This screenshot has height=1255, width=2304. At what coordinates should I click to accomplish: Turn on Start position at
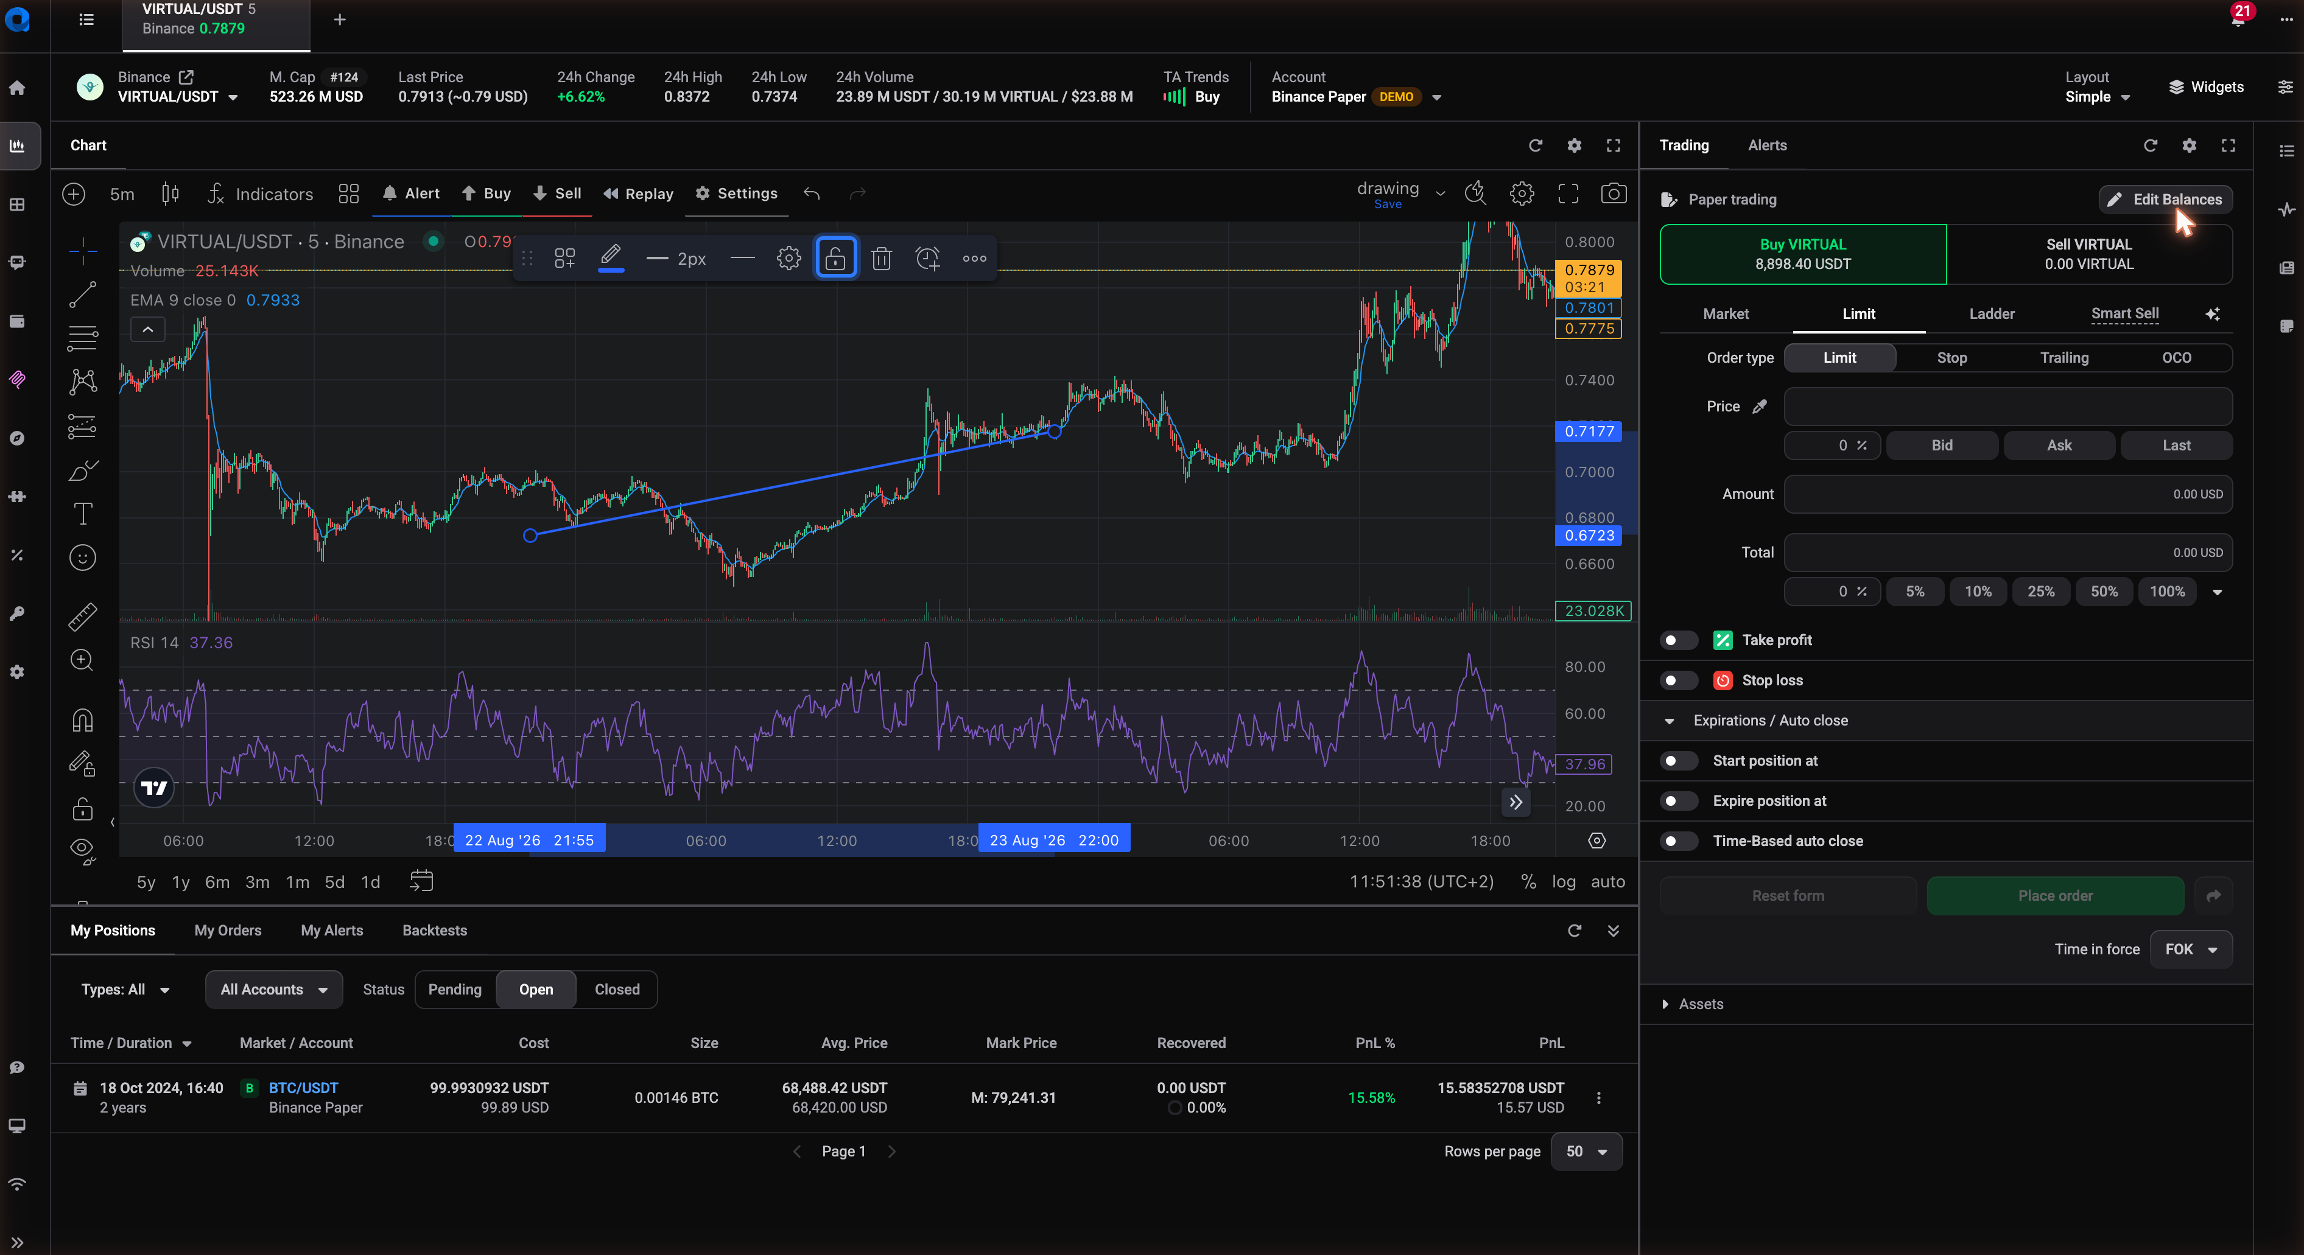pyautogui.click(x=1678, y=761)
